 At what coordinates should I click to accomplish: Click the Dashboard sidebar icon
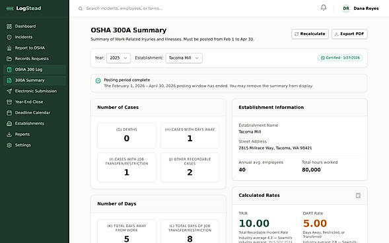pos(9,26)
